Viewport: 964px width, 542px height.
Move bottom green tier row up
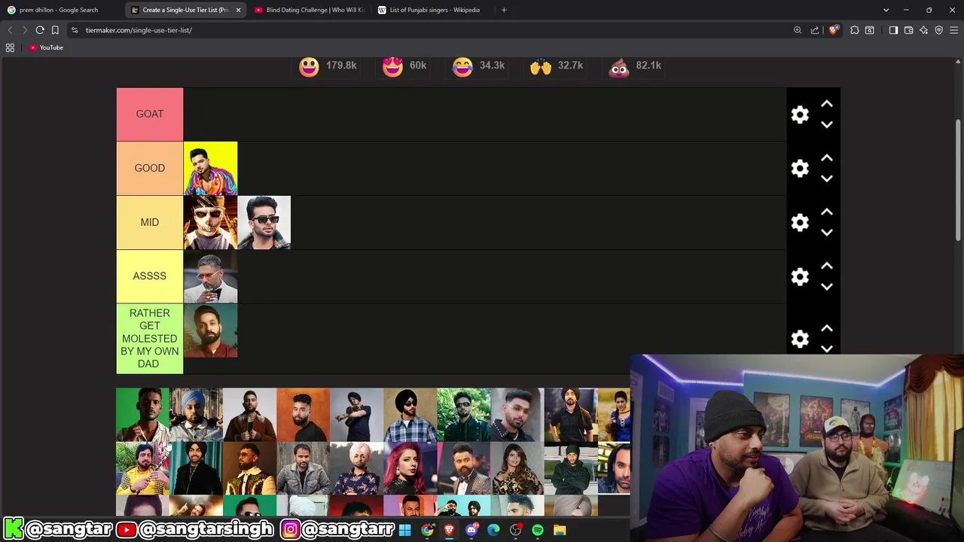827,329
